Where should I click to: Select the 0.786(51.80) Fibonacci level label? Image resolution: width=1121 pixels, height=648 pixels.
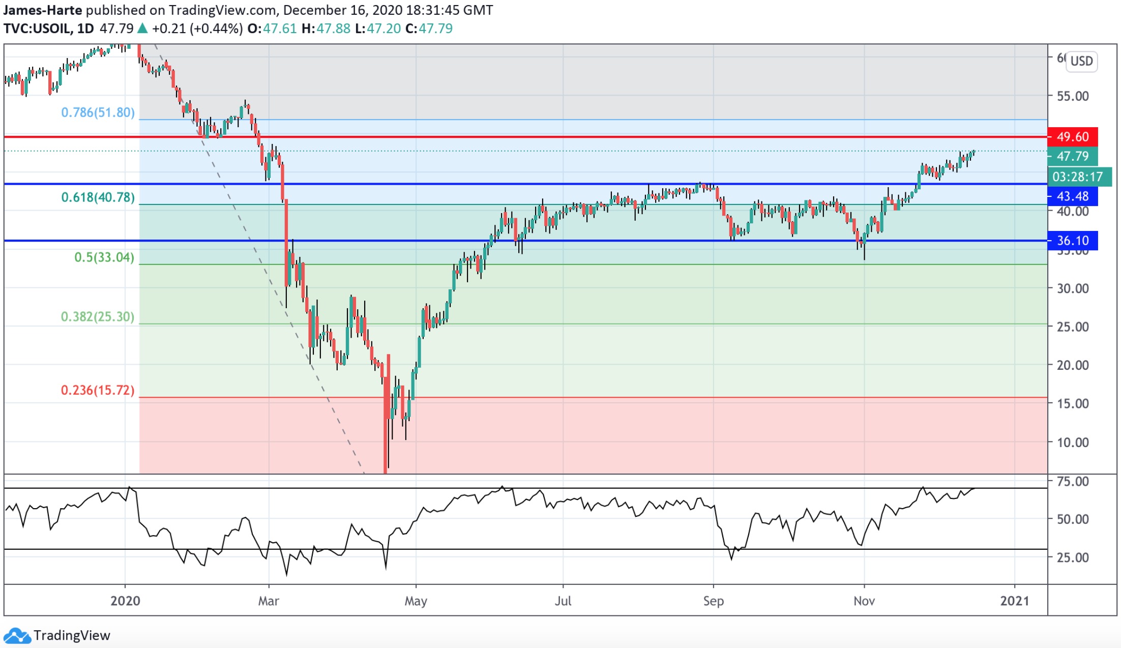coord(98,112)
